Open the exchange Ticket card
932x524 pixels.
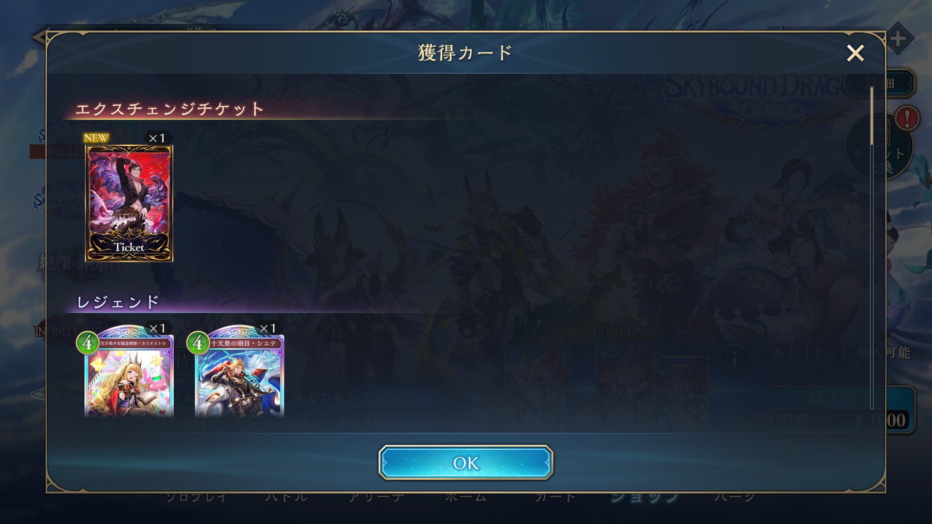point(129,203)
